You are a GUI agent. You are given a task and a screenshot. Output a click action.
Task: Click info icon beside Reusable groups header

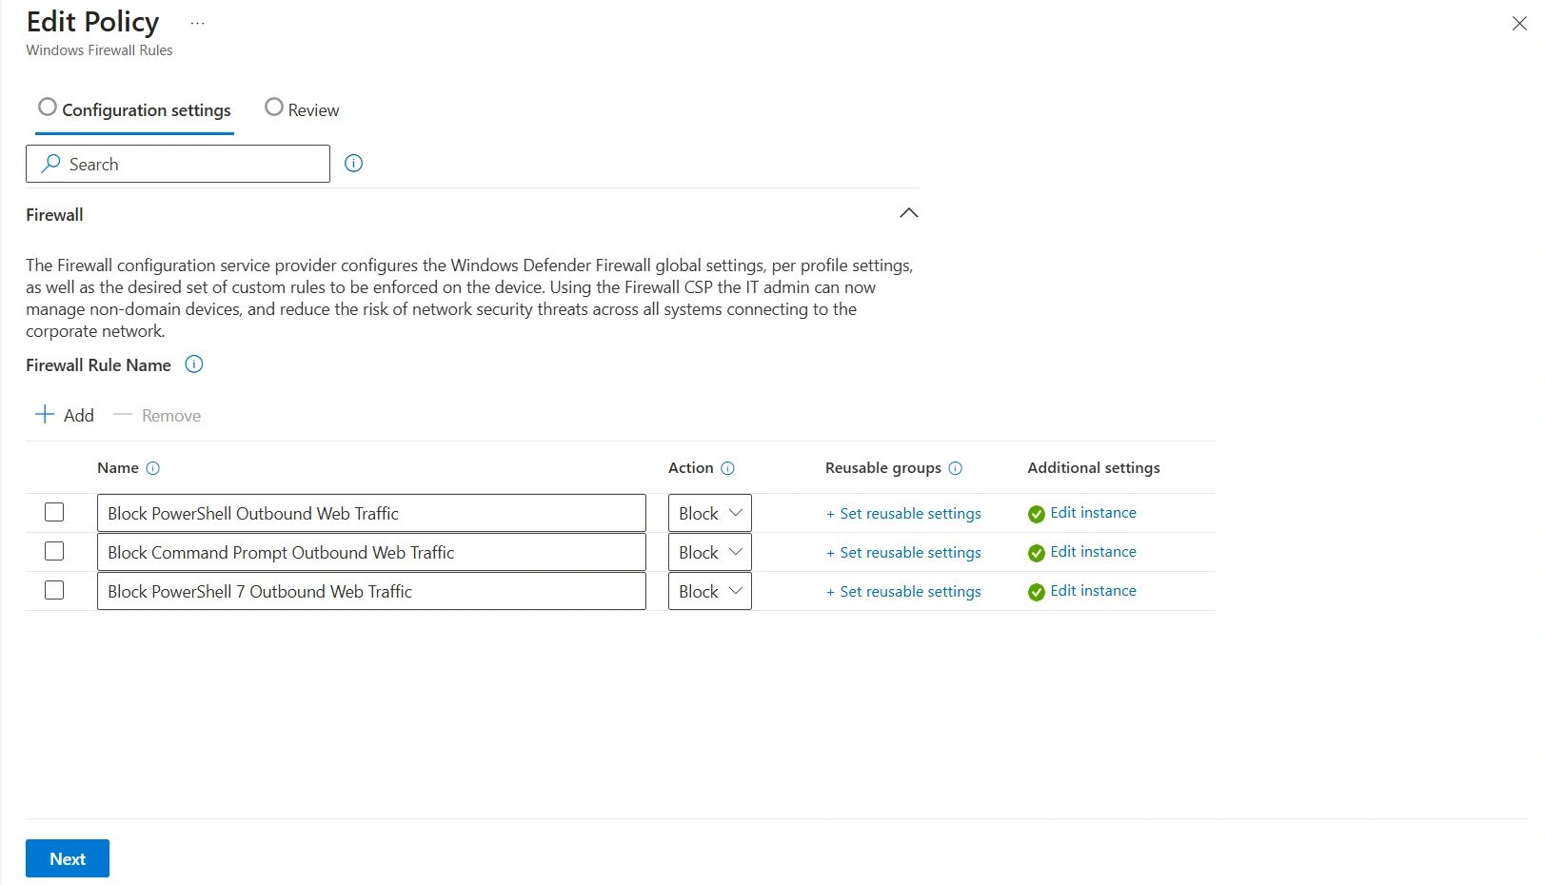(956, 468)
